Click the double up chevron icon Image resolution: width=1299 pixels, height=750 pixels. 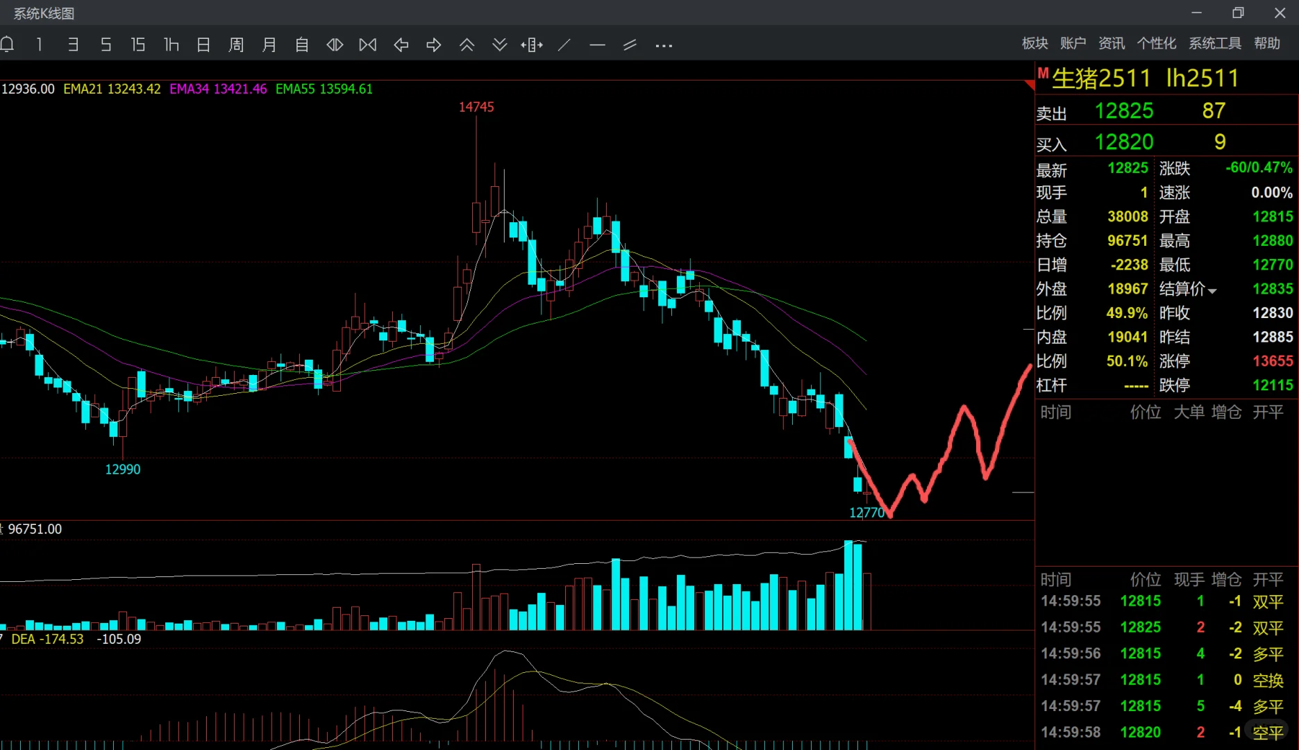coord(467,45)
